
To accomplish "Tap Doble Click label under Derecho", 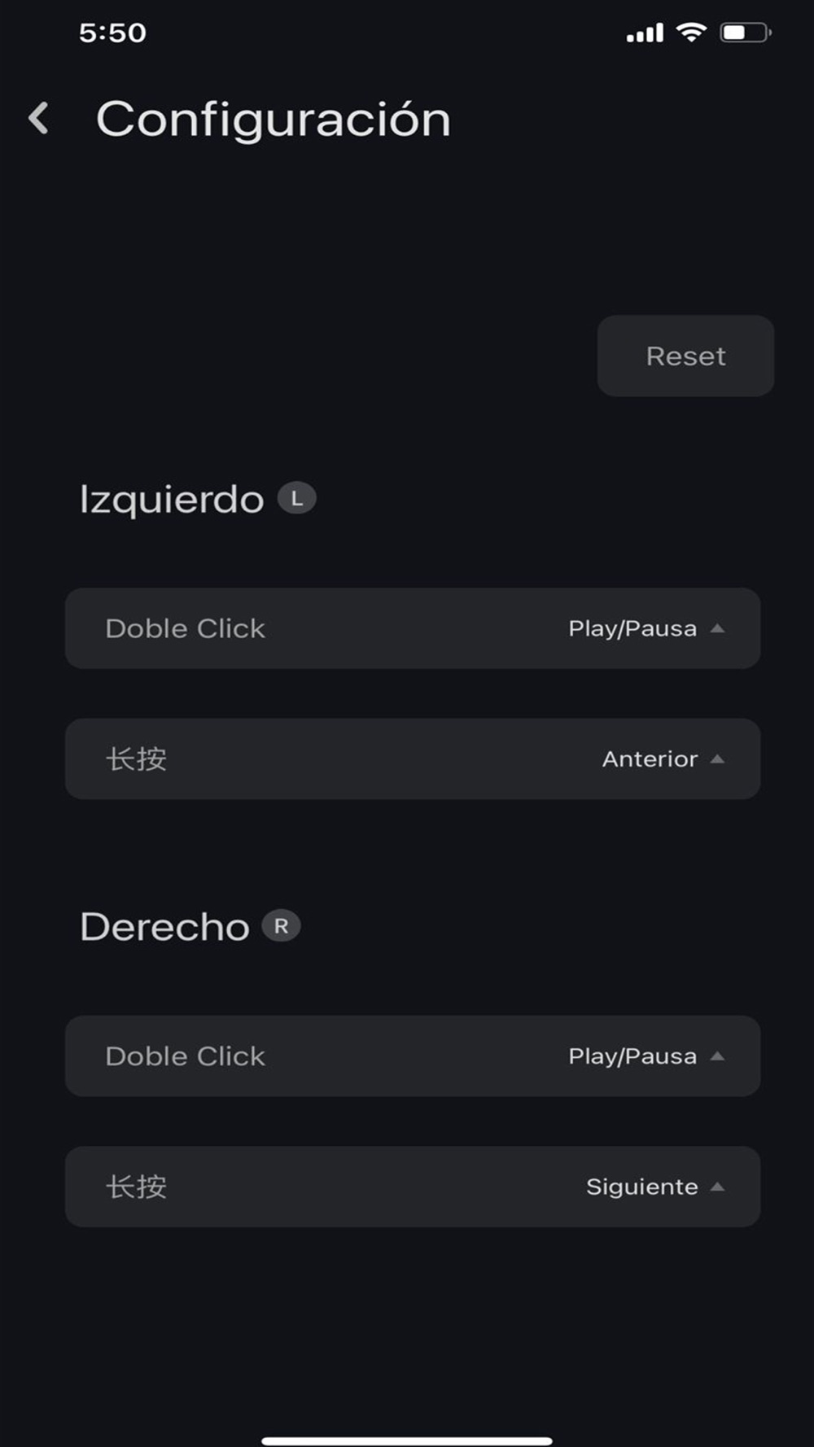I will click(186, 1056).
